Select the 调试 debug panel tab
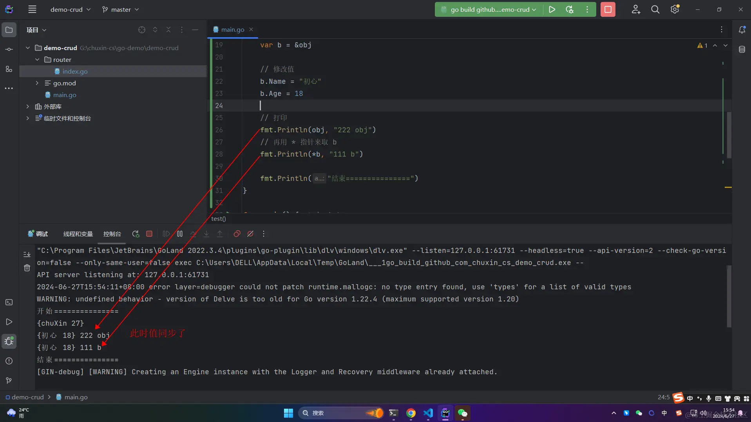Screen dimensions: 751x422 click(x=38, y=234)
